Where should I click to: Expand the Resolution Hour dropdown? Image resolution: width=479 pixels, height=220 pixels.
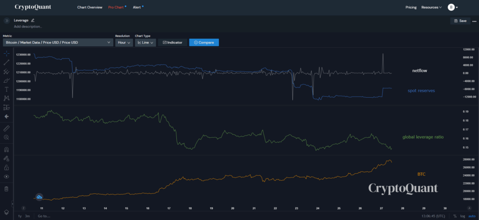point(124,43)
